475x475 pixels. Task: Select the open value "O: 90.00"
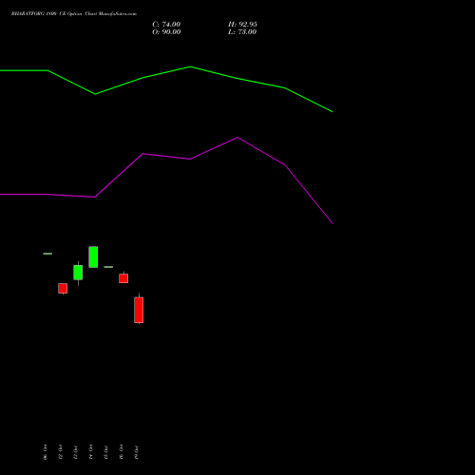tap(166, 32)
